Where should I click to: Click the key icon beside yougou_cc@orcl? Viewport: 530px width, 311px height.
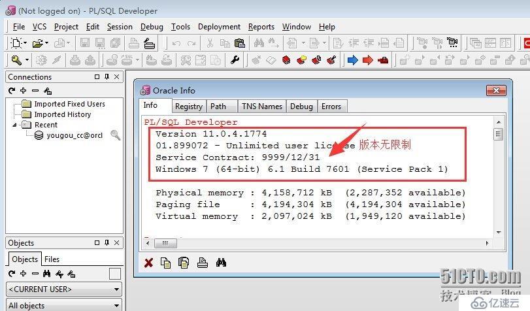pyautogui.click(x=116, y=135)
